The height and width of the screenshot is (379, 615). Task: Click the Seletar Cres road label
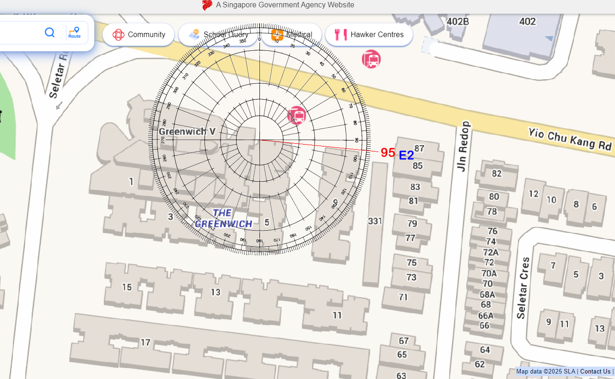[x=523, y=288]
